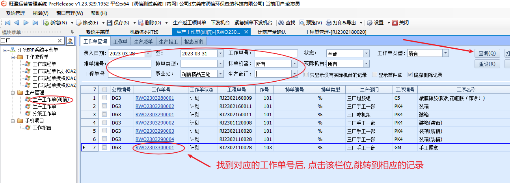Image resolution: width=510 pixels, height=183 pixels.
Task: Open the 录入日期 start date dropdown
Action: (148, 53)
